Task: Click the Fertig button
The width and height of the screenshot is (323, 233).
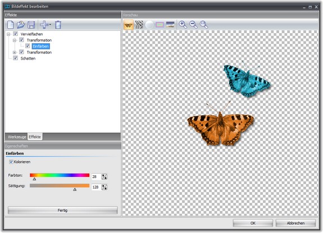Action: (x=62, y=211)
